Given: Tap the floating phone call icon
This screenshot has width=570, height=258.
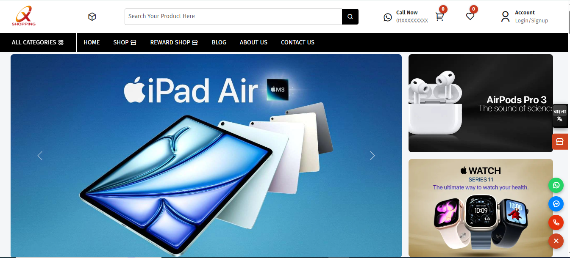Looking at the screenshot, I should tap(556, 222).
